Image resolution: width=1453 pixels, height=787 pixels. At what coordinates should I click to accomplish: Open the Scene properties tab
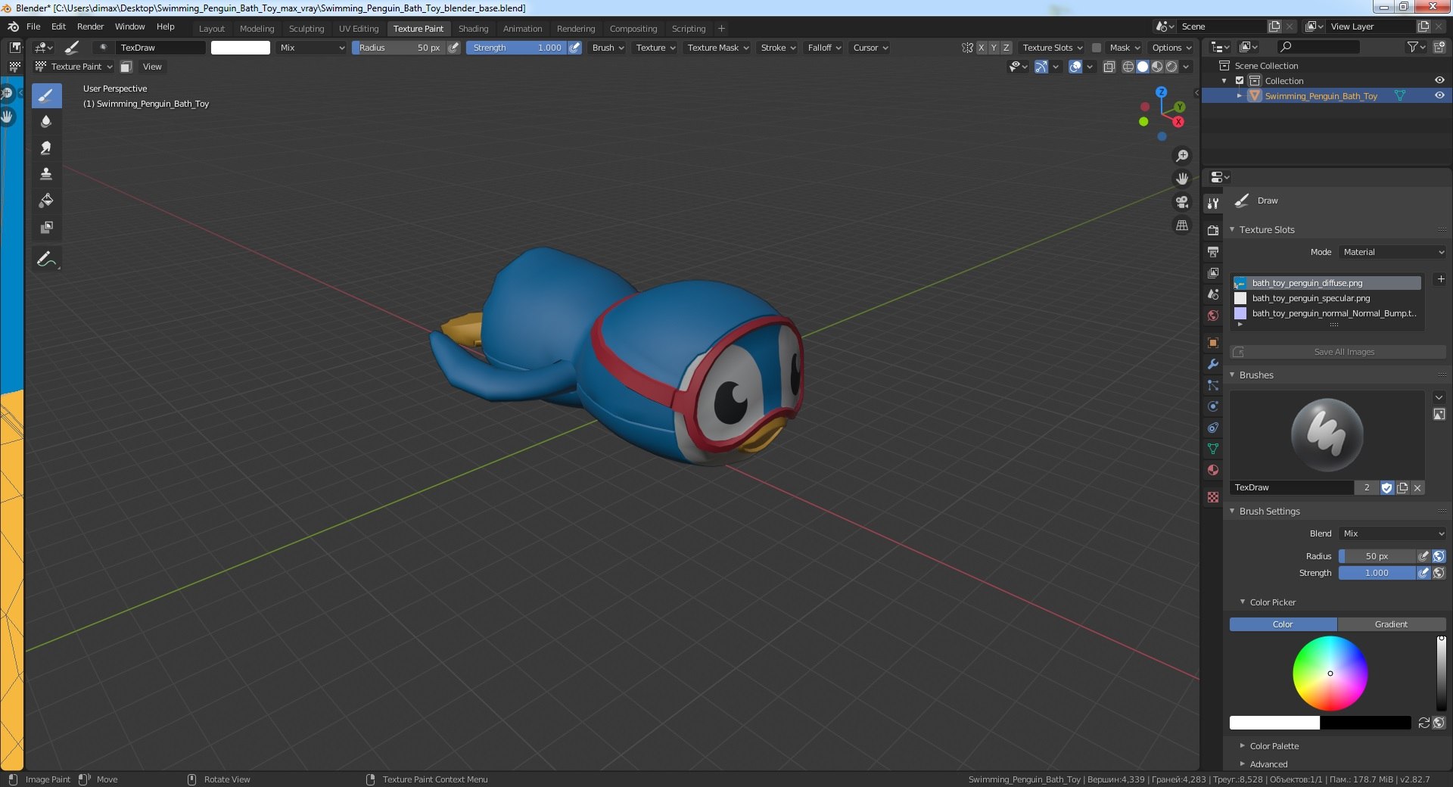point(1213,294)
